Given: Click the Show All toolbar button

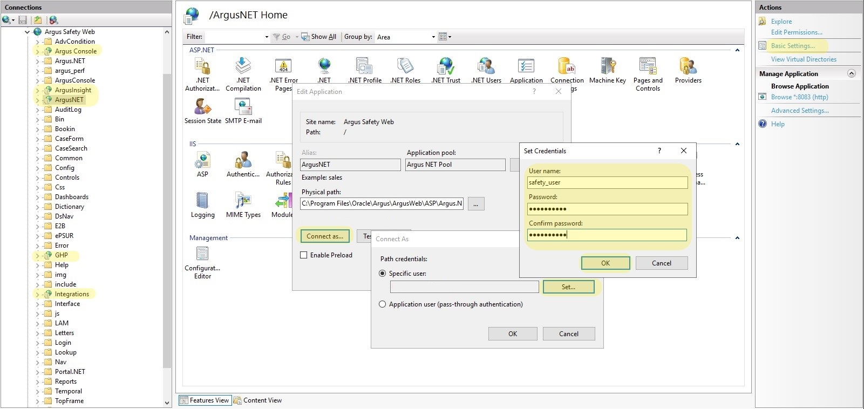Looking at the screenshot, I should pos(319,37).
